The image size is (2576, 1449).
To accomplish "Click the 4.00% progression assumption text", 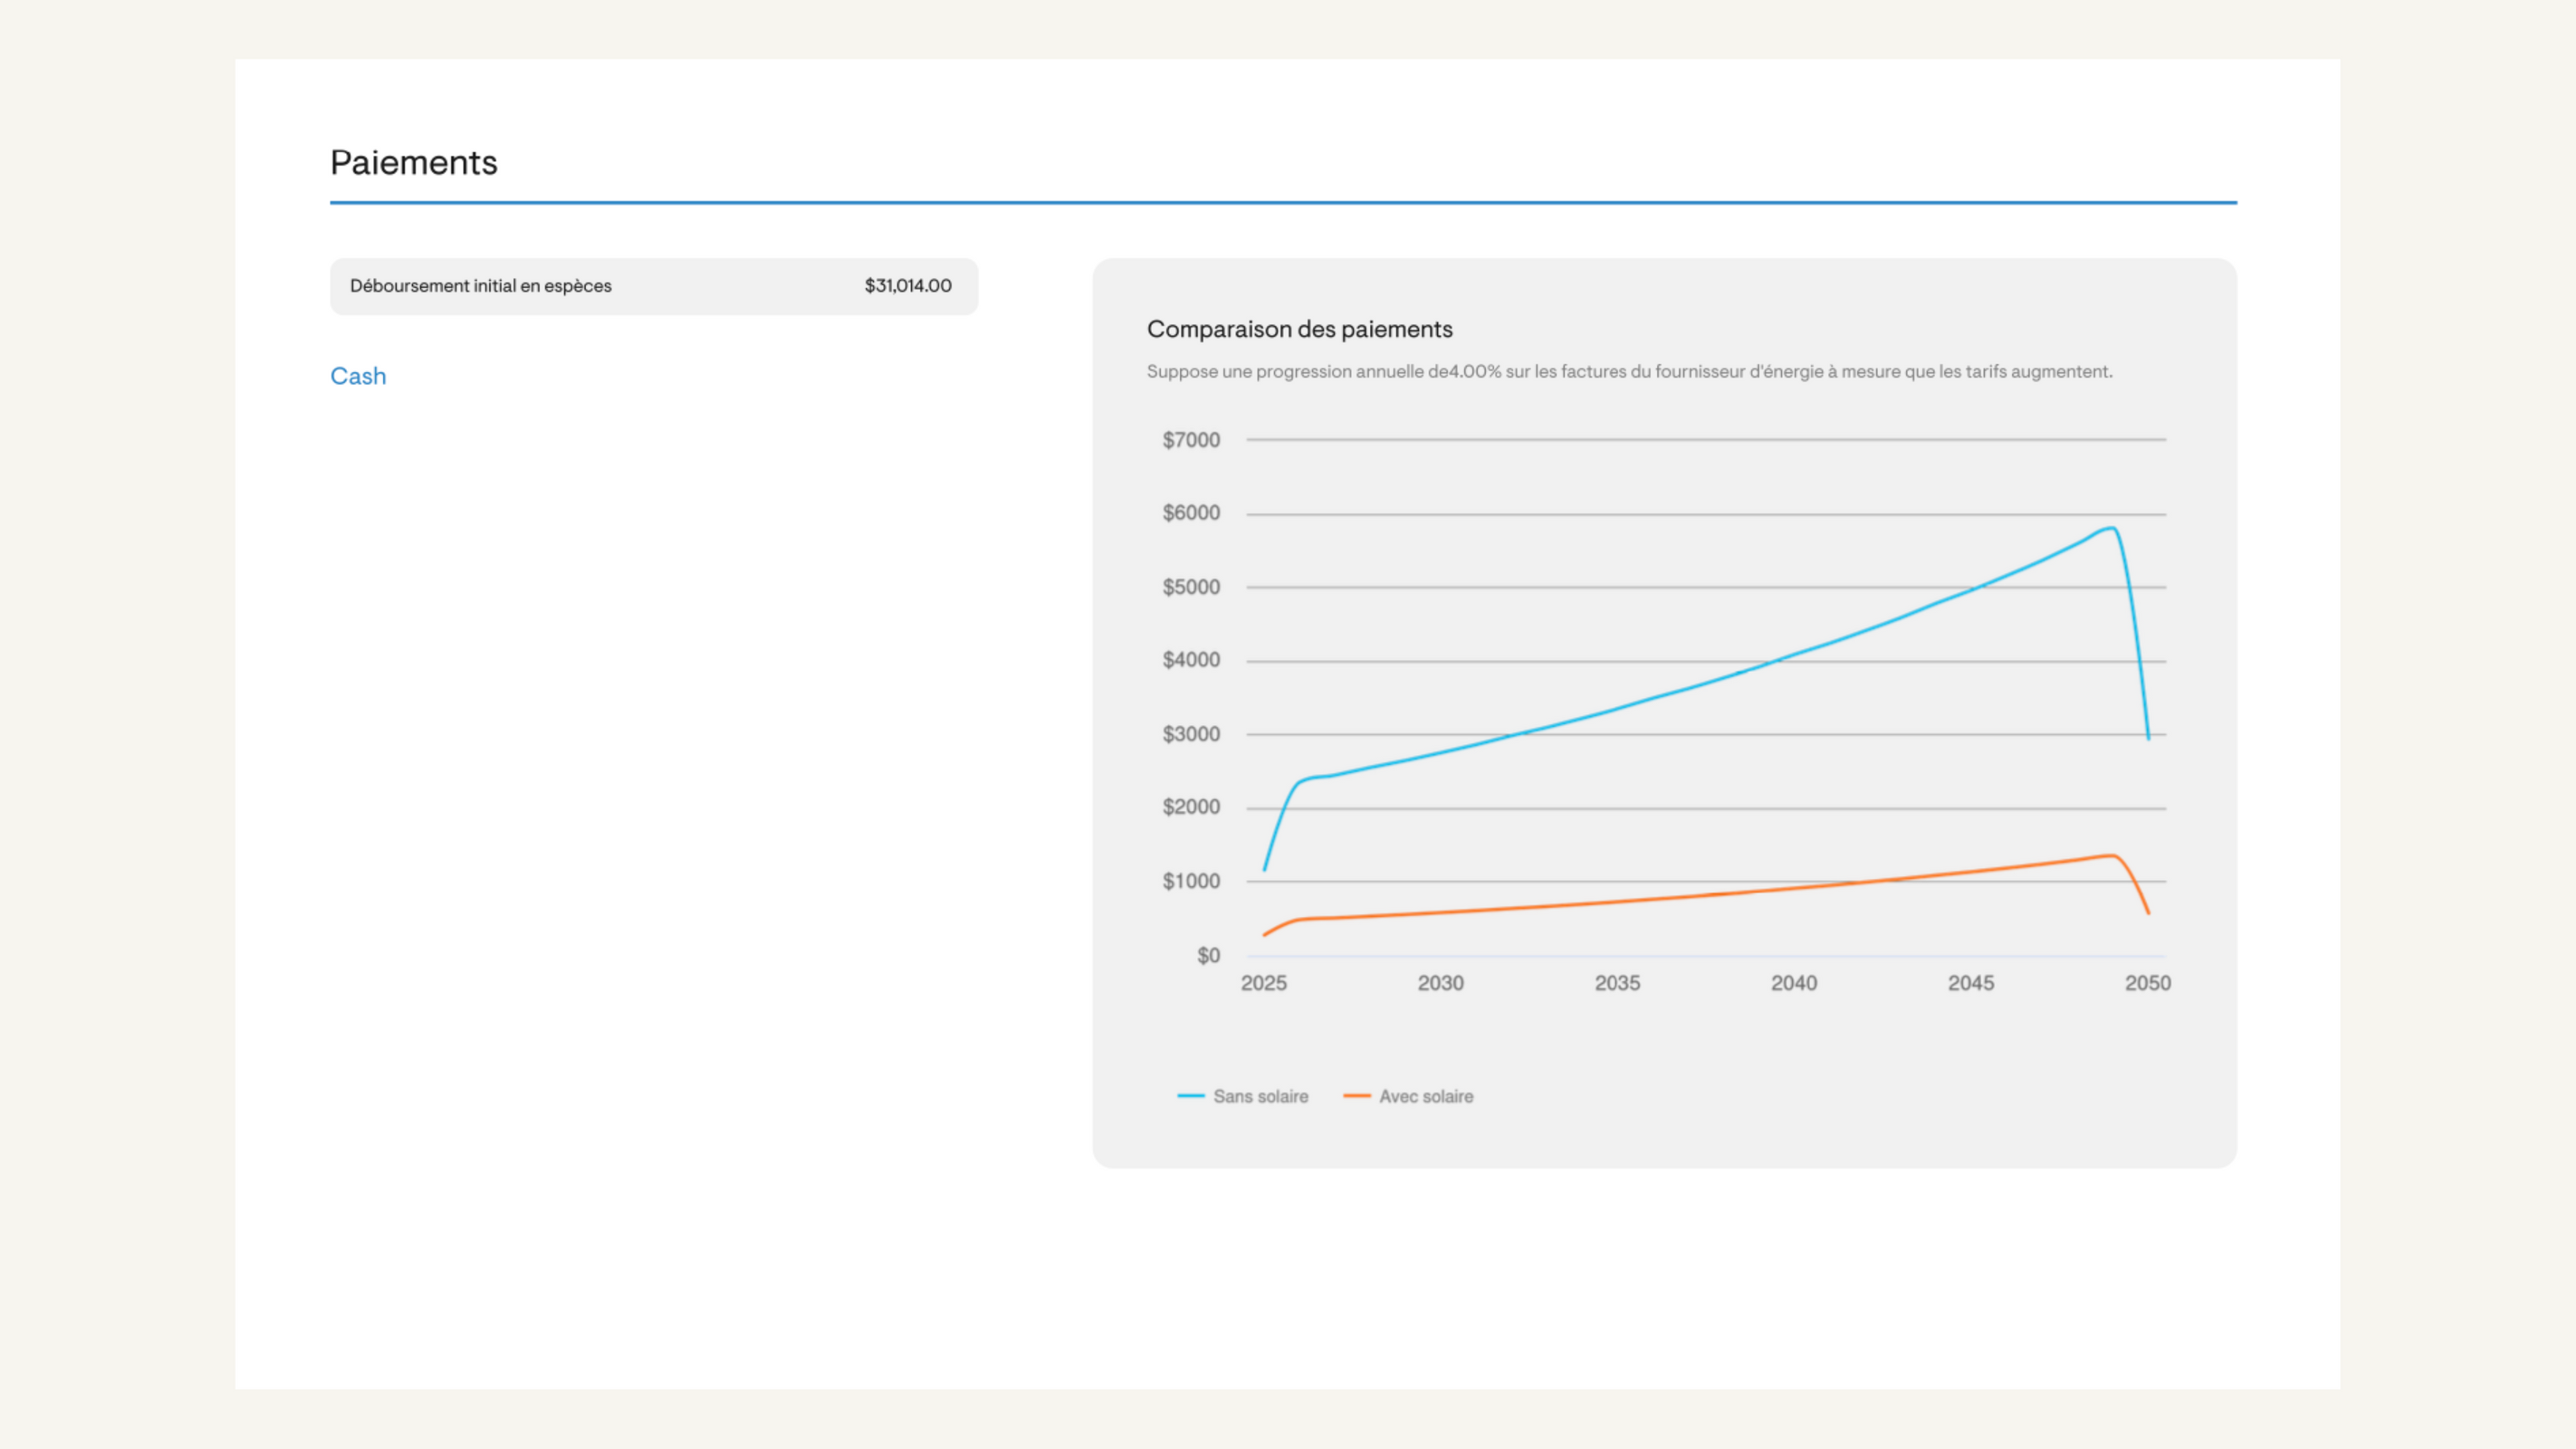I will tap(1474, 371).
